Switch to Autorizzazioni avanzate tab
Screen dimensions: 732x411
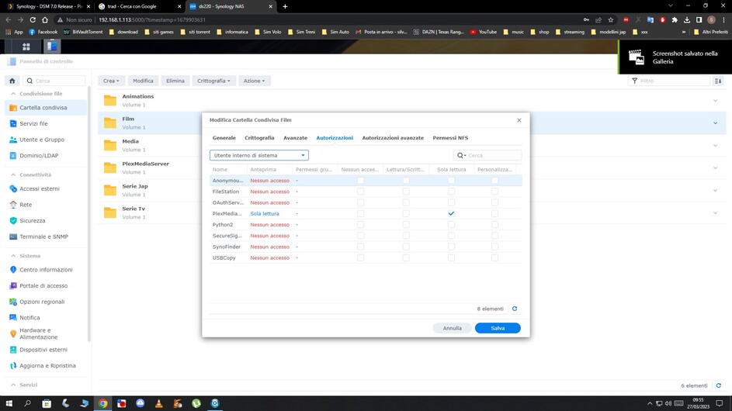(393, 138)
